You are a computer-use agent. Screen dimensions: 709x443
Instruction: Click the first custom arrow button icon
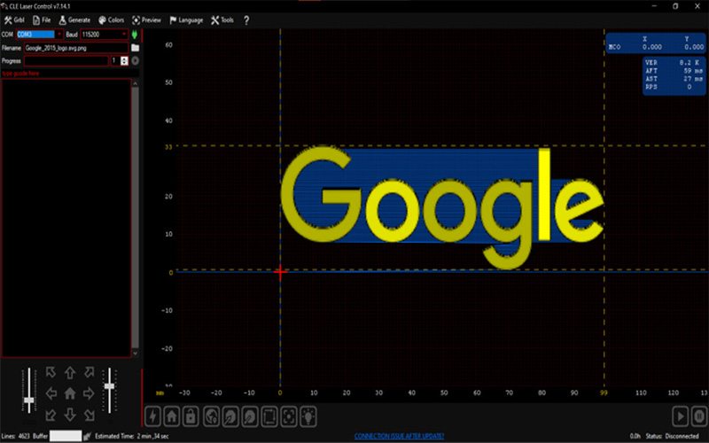tap(230, 416)
